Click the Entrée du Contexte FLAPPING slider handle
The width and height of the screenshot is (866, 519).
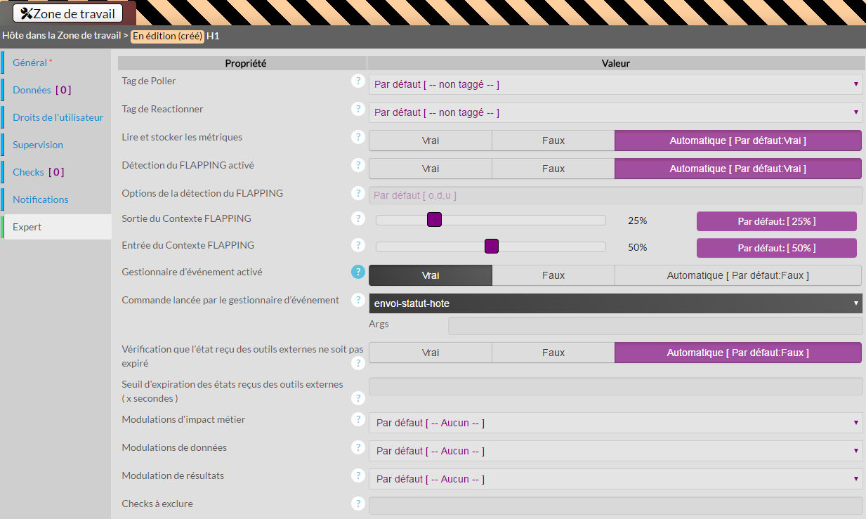492,246
